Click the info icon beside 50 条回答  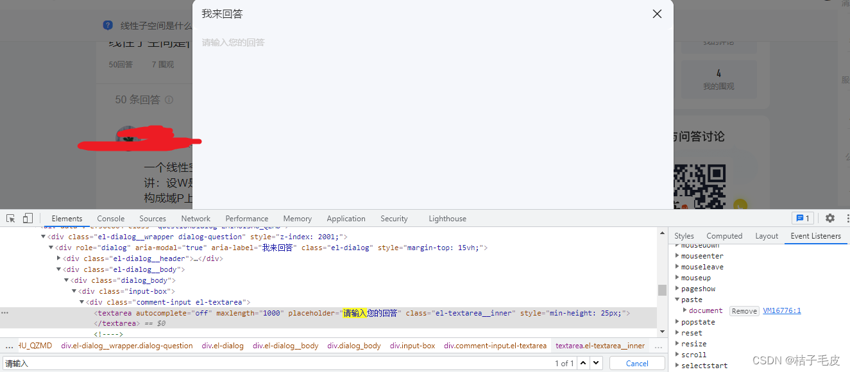pyautogui.click(x=169, y=100)
